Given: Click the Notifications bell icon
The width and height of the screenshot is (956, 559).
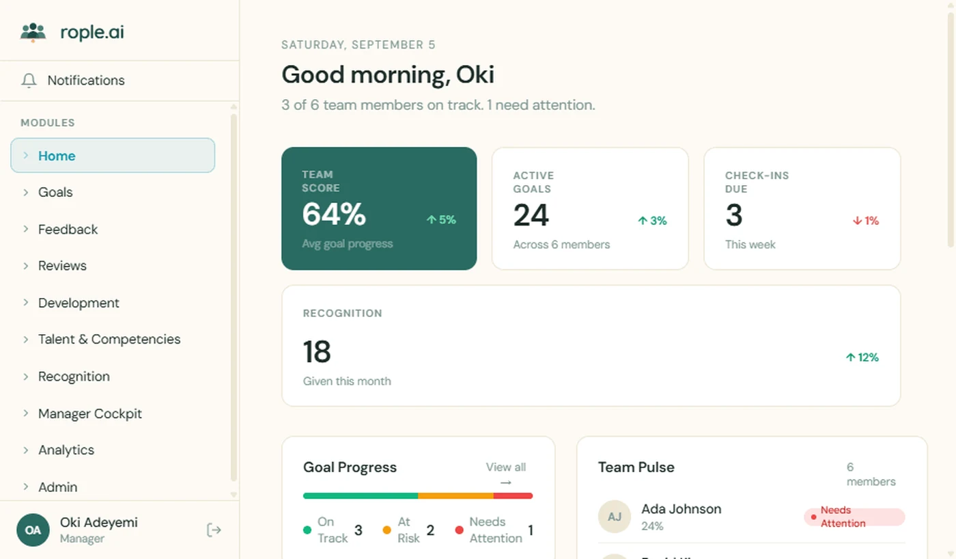Looking at the screenshot, I should tap(29, 81).
